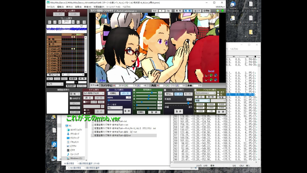Open the 表示(V) menu
Image resolution: width=307 pixels, height=173 pixels.
coord(69,7)
